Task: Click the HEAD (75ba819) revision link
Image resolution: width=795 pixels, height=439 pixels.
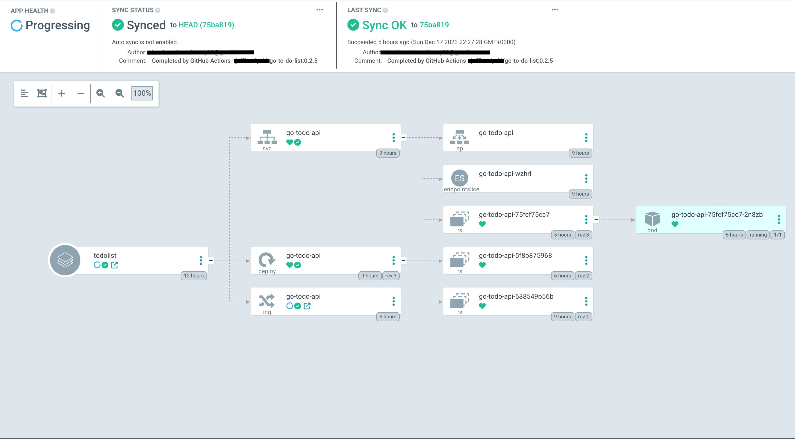Action: coord(206,25)
